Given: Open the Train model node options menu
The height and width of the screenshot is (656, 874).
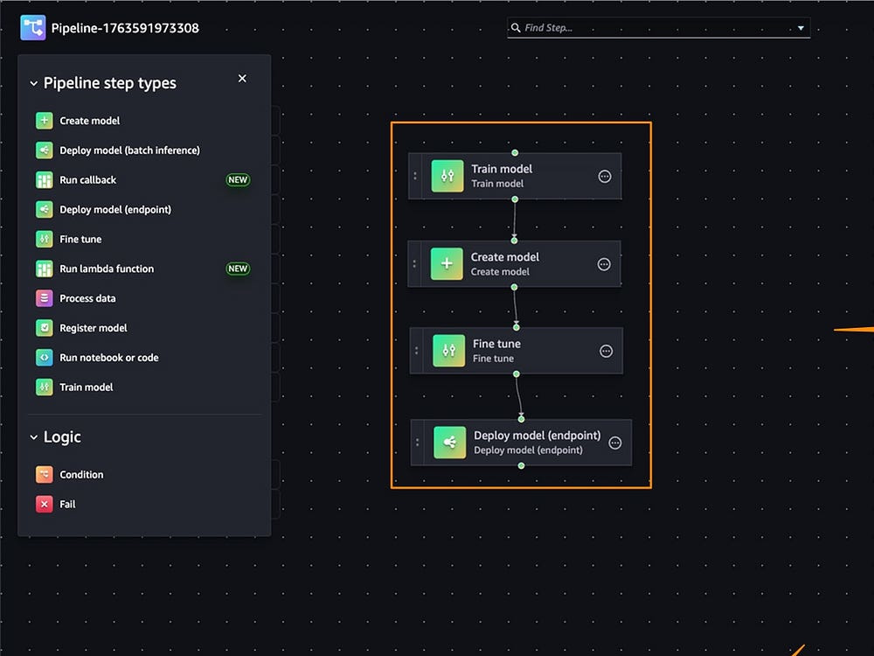Looking at the screenshot, I should [604, 177].
